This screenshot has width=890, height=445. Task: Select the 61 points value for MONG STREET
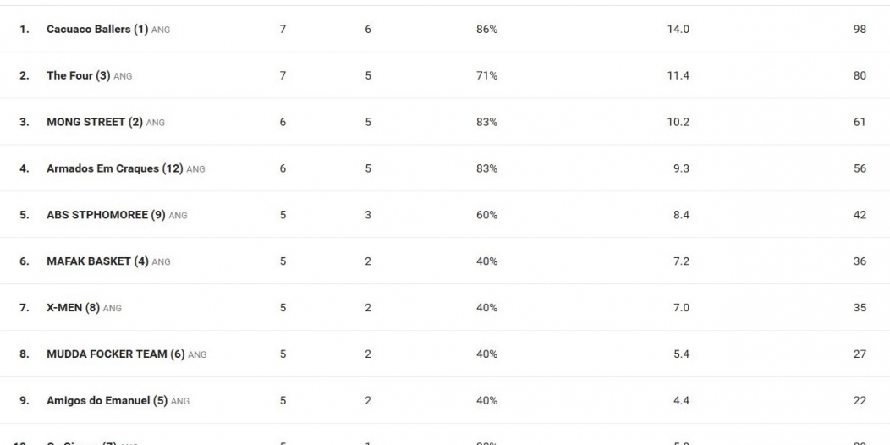[x=860, y=122]
